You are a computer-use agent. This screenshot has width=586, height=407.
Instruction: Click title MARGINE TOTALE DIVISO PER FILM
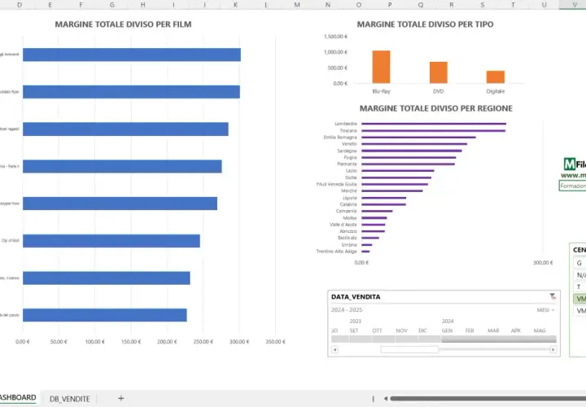coord(124,24)
